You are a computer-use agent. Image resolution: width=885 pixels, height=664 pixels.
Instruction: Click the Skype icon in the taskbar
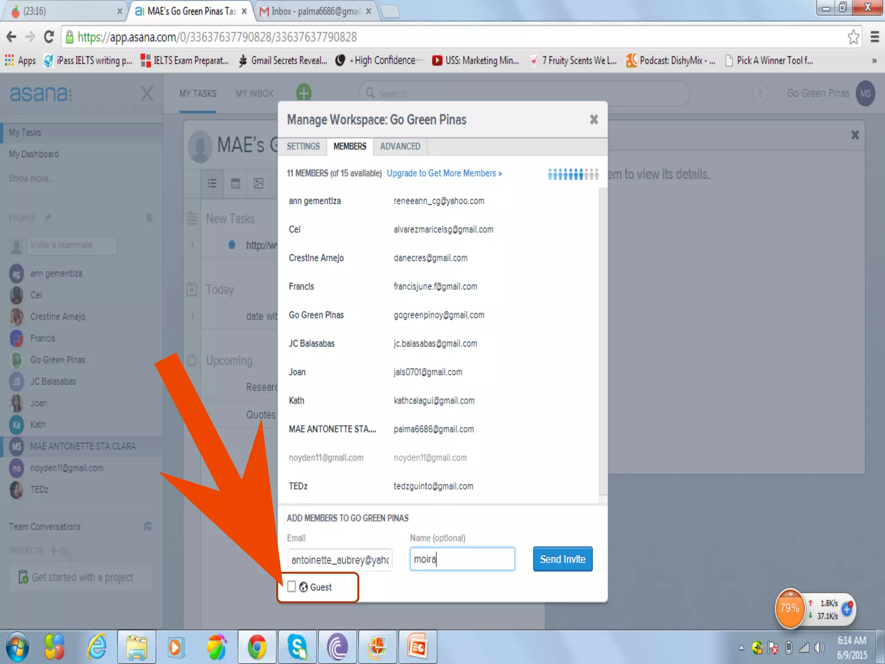point(297,647)
